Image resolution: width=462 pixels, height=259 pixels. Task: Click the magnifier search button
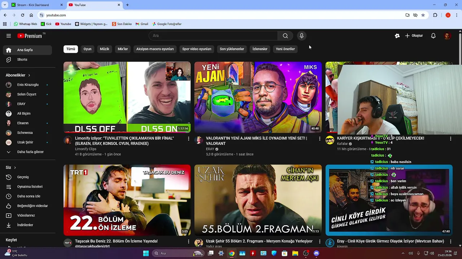click(285, 36)
